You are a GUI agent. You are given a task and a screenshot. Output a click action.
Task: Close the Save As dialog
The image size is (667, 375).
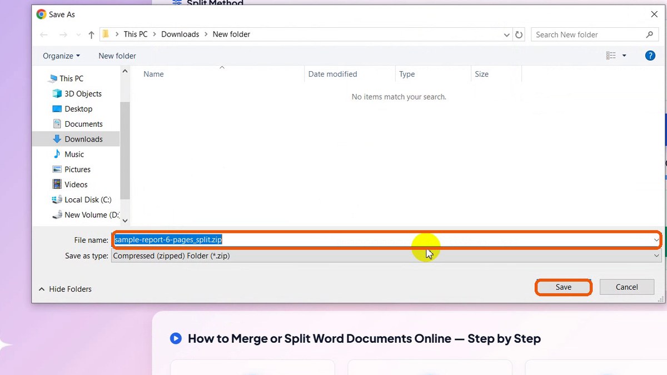pos(654,14)
